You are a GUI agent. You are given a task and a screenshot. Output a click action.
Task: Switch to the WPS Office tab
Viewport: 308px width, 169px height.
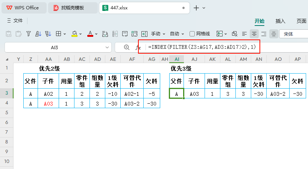click(24, 8)
